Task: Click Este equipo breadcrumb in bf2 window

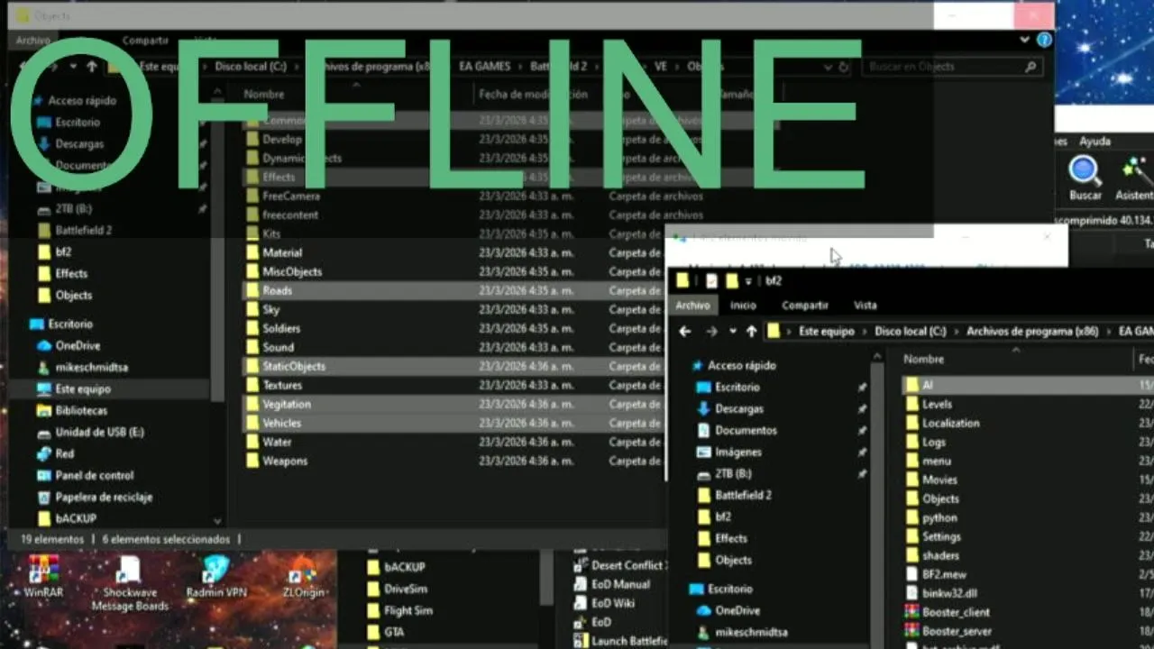Action: tap(827, 332)
